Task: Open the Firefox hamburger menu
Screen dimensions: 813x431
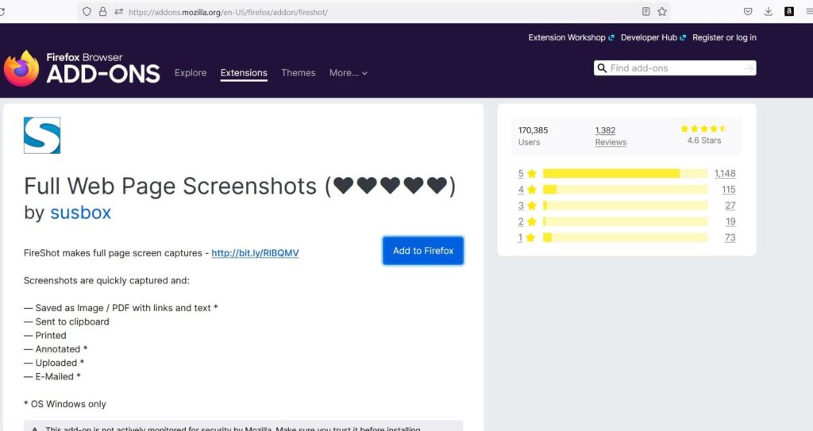Action: click(x=809, y=11)
